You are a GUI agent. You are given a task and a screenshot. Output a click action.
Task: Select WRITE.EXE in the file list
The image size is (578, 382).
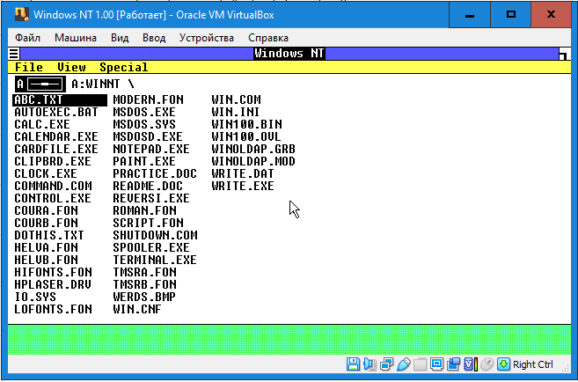click(243, 187)
